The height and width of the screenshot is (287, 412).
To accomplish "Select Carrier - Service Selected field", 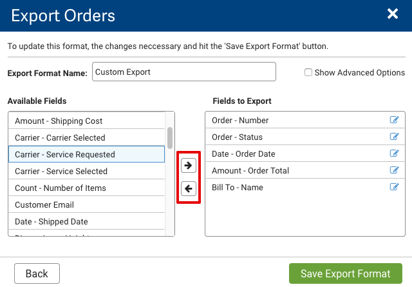I will point(86,171).
